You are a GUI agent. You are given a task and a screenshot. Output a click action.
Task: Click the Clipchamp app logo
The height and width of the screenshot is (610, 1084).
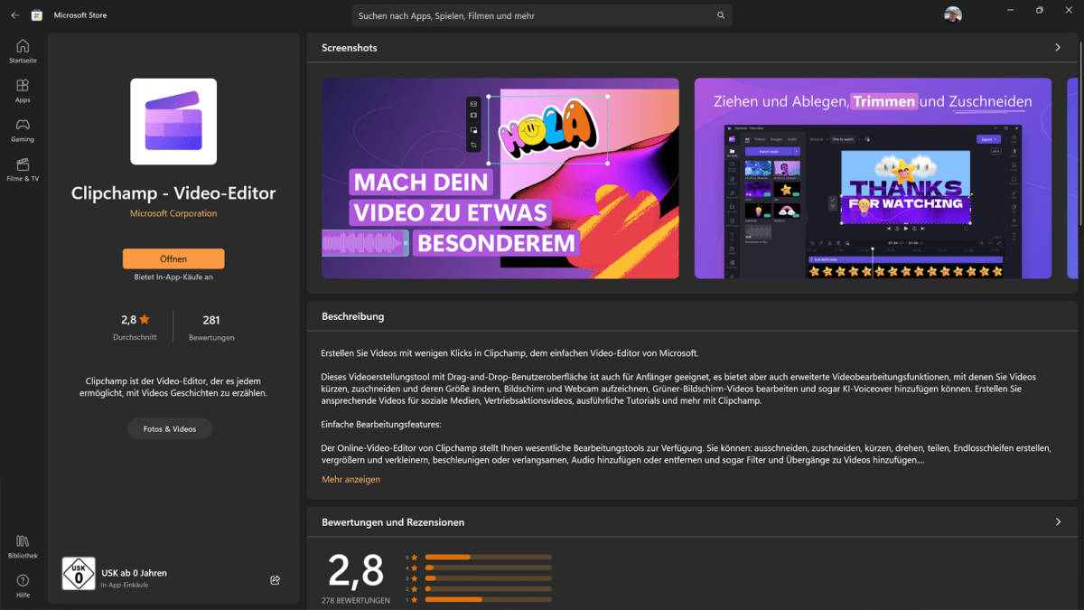pyautogui.click(x=173, y=121)
